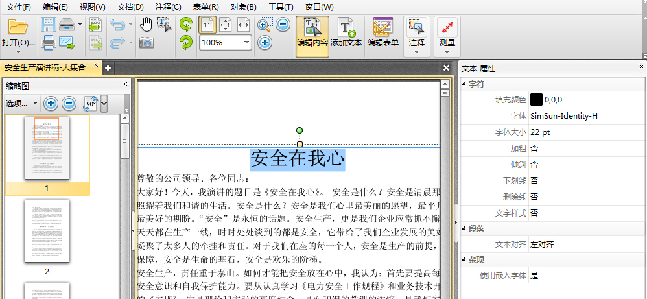The height and width of the screenshot is (299, 647).
Task: Close the 缩略图 panel
Action: [x=125, y=84]
